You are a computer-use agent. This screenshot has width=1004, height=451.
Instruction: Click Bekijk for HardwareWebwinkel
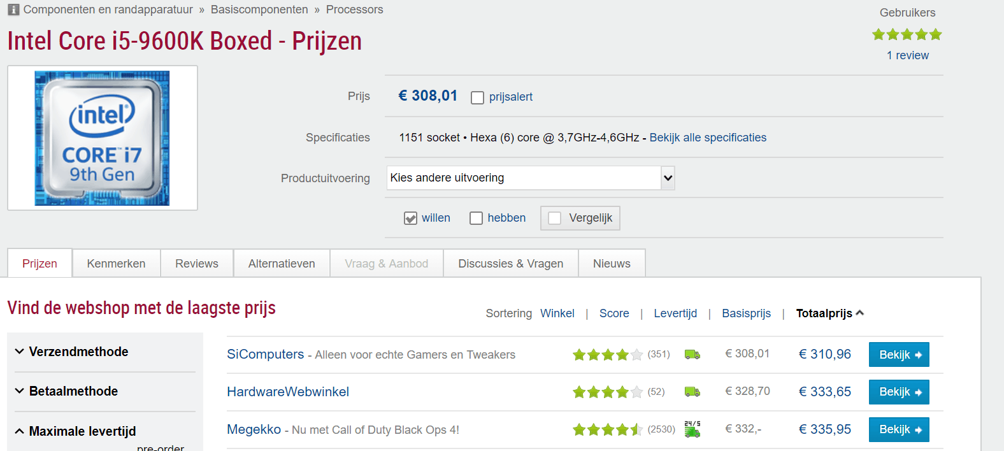tap(899, 392)
